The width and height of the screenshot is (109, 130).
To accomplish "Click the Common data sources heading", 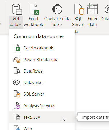I will 39,36.
